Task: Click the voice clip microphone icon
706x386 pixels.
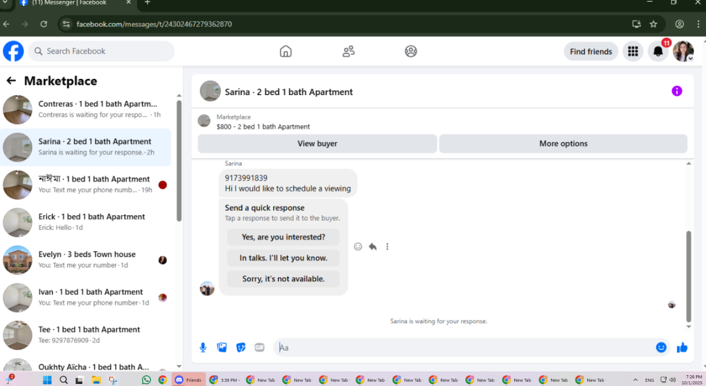Action: [x=203, y=347]
